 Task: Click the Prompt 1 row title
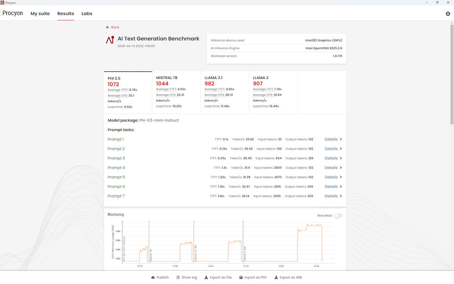click(x=116, y=139)
